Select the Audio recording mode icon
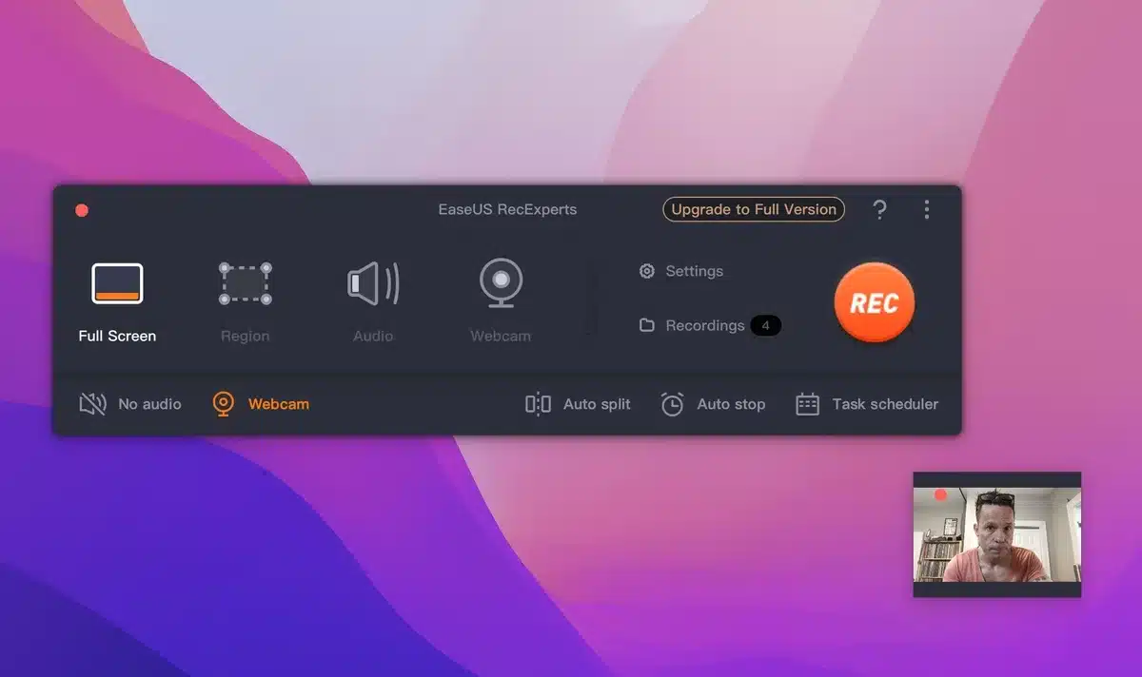 coord(373,283)
